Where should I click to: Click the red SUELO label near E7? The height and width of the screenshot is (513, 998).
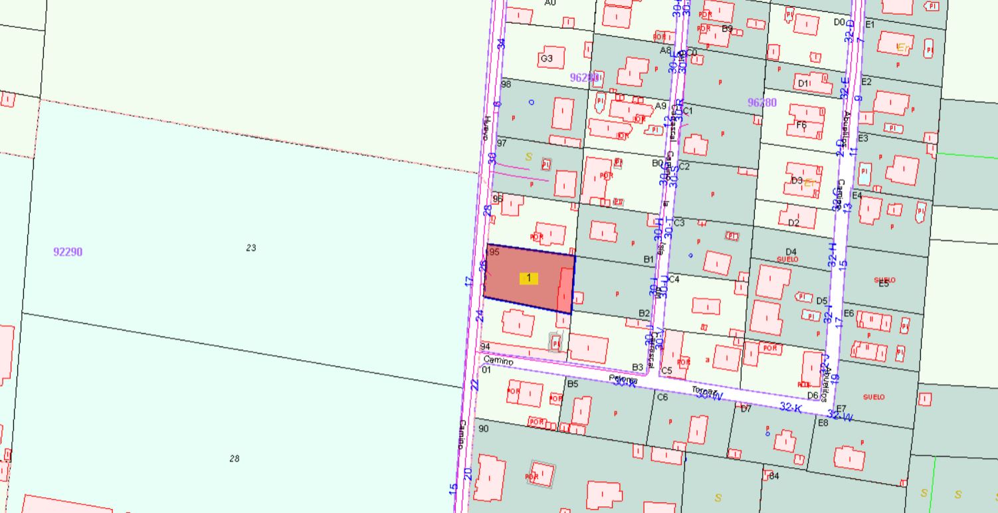tap(873, 397)
